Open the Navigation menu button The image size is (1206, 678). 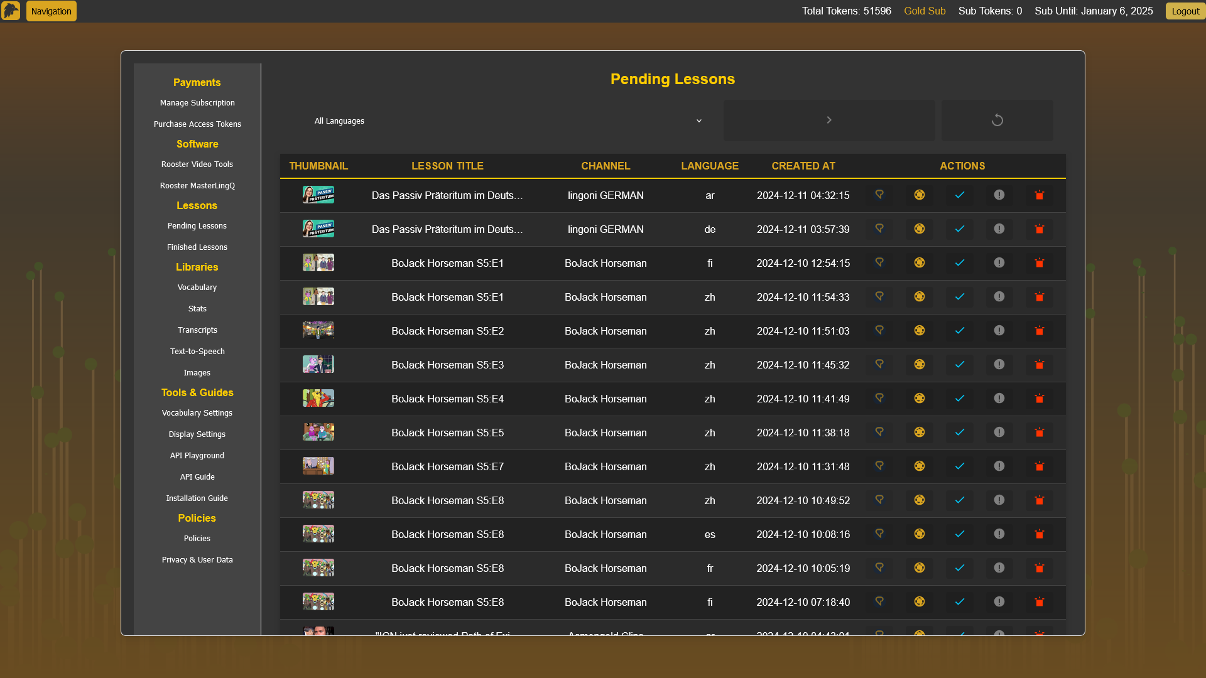(52, 11)
